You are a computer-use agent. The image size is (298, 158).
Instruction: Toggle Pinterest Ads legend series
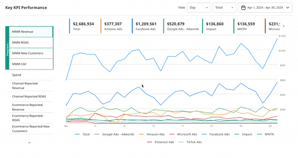[161, 142]
